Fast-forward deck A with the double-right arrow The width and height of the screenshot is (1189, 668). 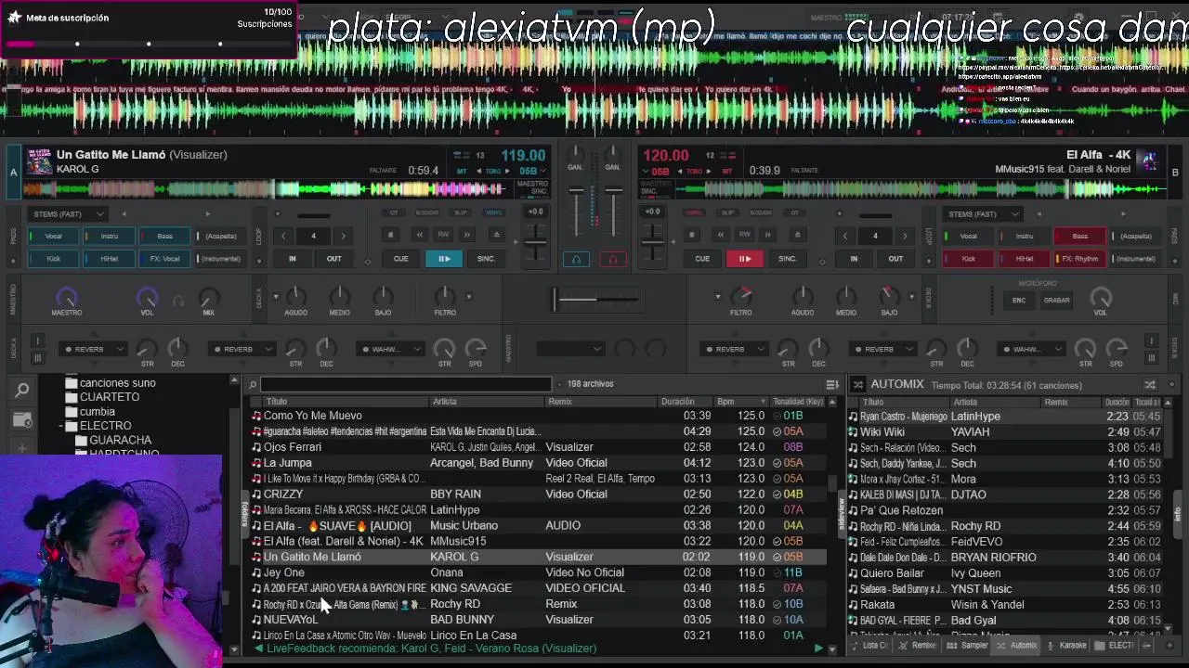point(467,236)
